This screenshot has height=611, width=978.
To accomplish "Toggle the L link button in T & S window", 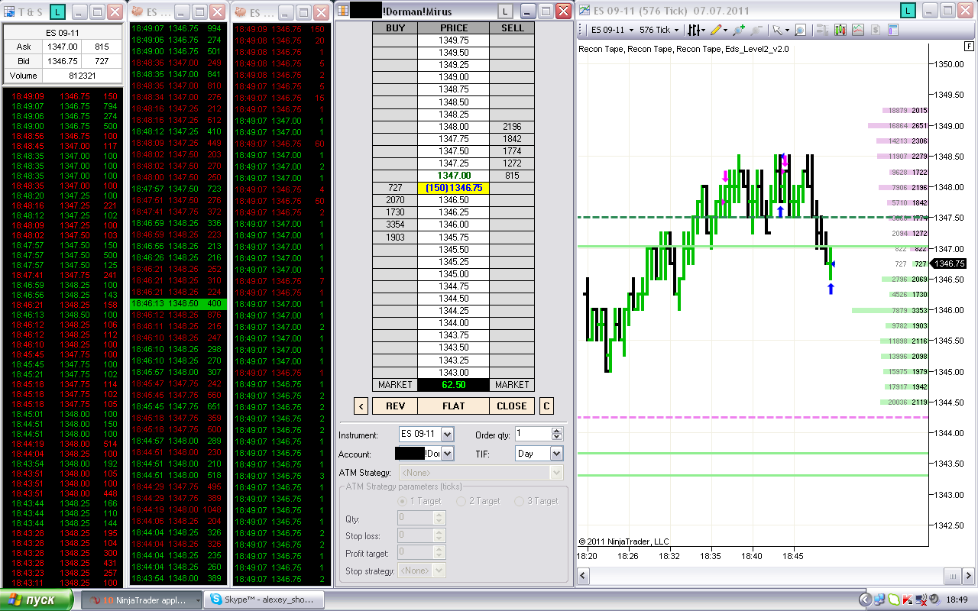I will coord(59,11).
